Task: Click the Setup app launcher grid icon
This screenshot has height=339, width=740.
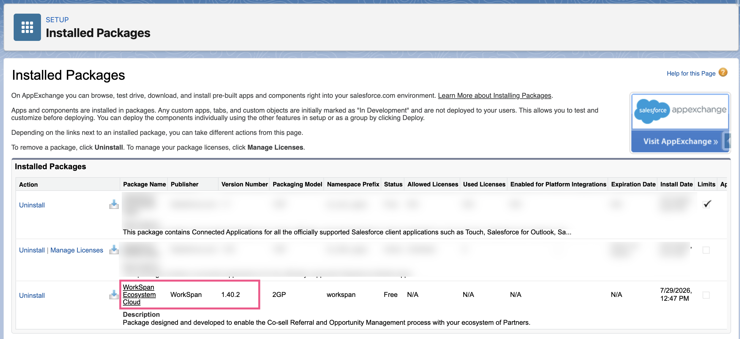Action: [27, 27]
